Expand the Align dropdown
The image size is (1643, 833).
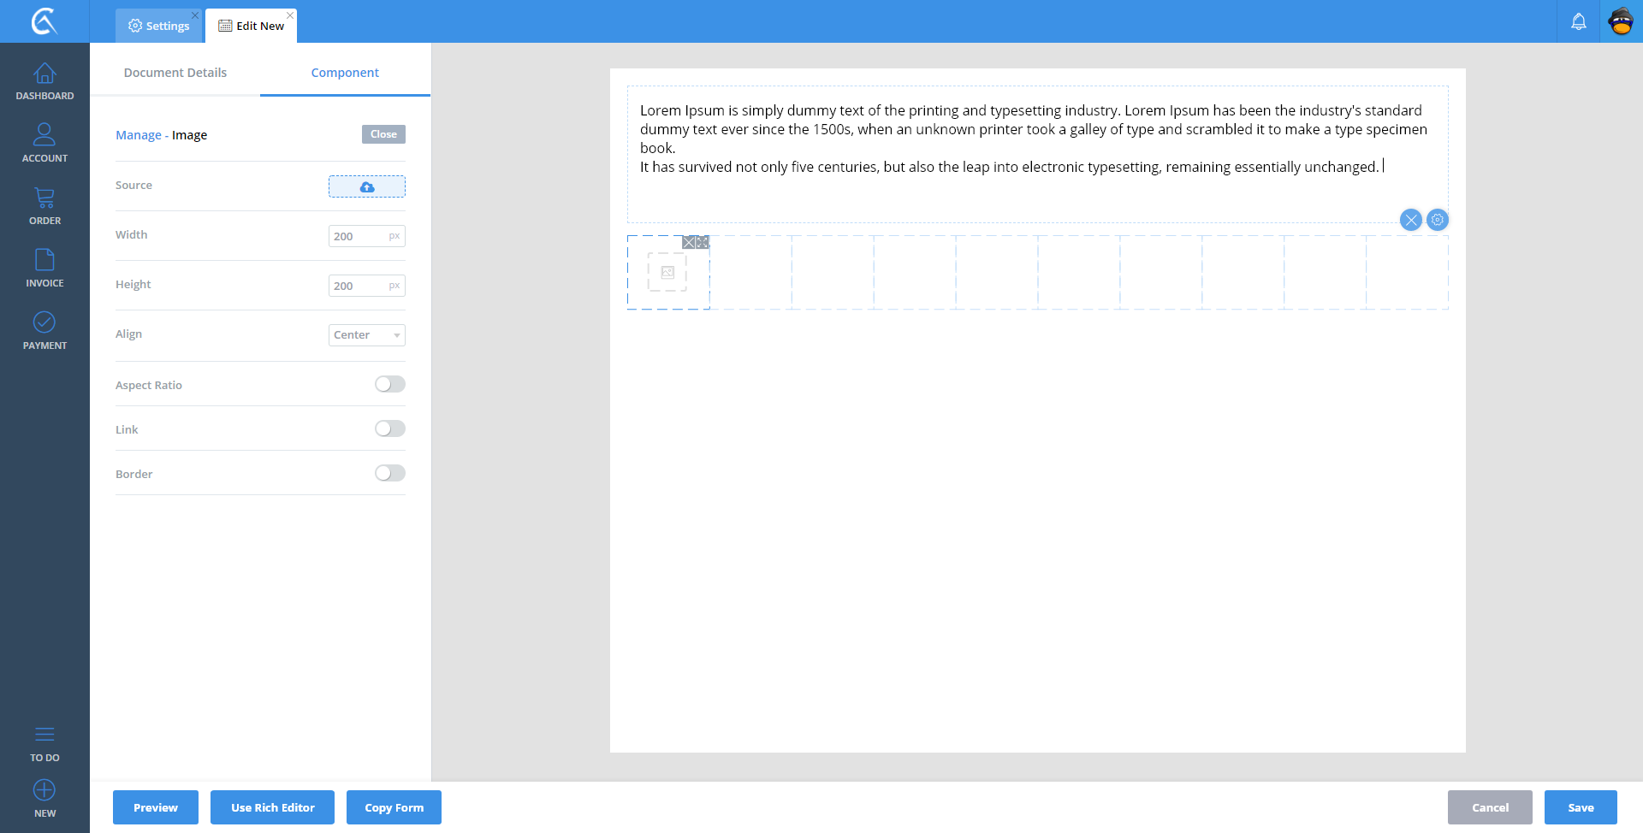(366, 335)
